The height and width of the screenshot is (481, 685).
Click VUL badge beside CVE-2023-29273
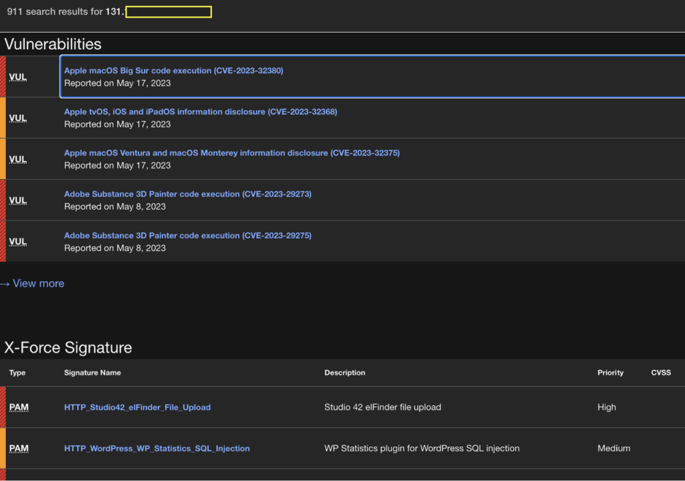18,200
